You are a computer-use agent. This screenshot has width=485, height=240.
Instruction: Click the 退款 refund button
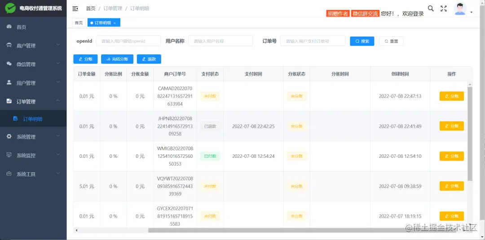tap(149, 59)
